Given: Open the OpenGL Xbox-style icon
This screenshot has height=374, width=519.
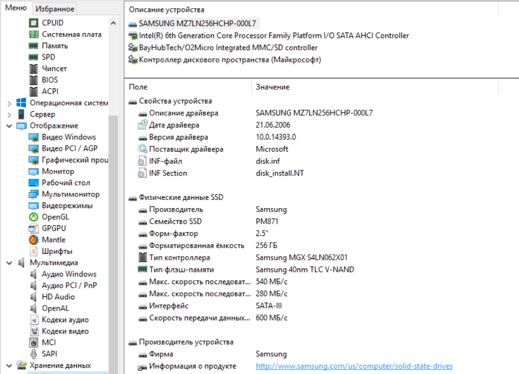Looking at the screenshot, I should coord(34,217).
